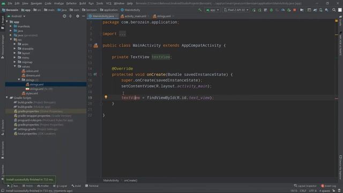343x193 pixels.
Task: Click the Search Everywhere magnifier icon
Action: (x=334, y=10)
